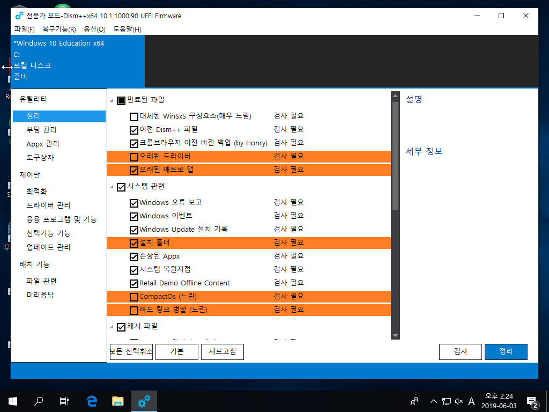Open 응용 프로그램 및 기능

point(61,219)
